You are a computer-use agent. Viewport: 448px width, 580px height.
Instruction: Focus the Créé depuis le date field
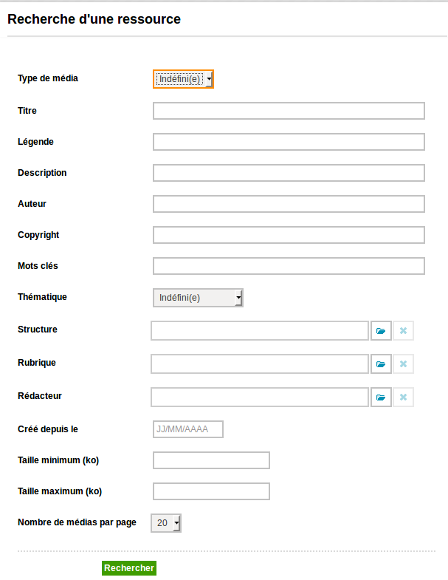click(188, 429)
